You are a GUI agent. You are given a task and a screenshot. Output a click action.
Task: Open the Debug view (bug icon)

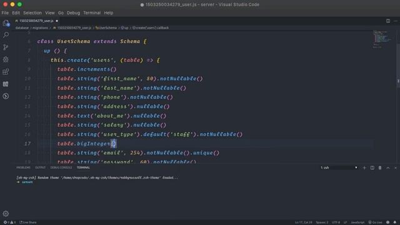click(6, 59)
